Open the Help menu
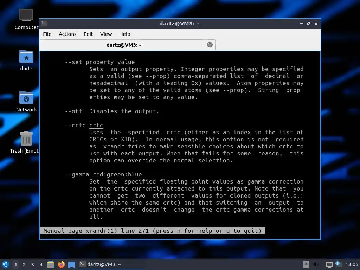360x270 pixels. point(125,34)
